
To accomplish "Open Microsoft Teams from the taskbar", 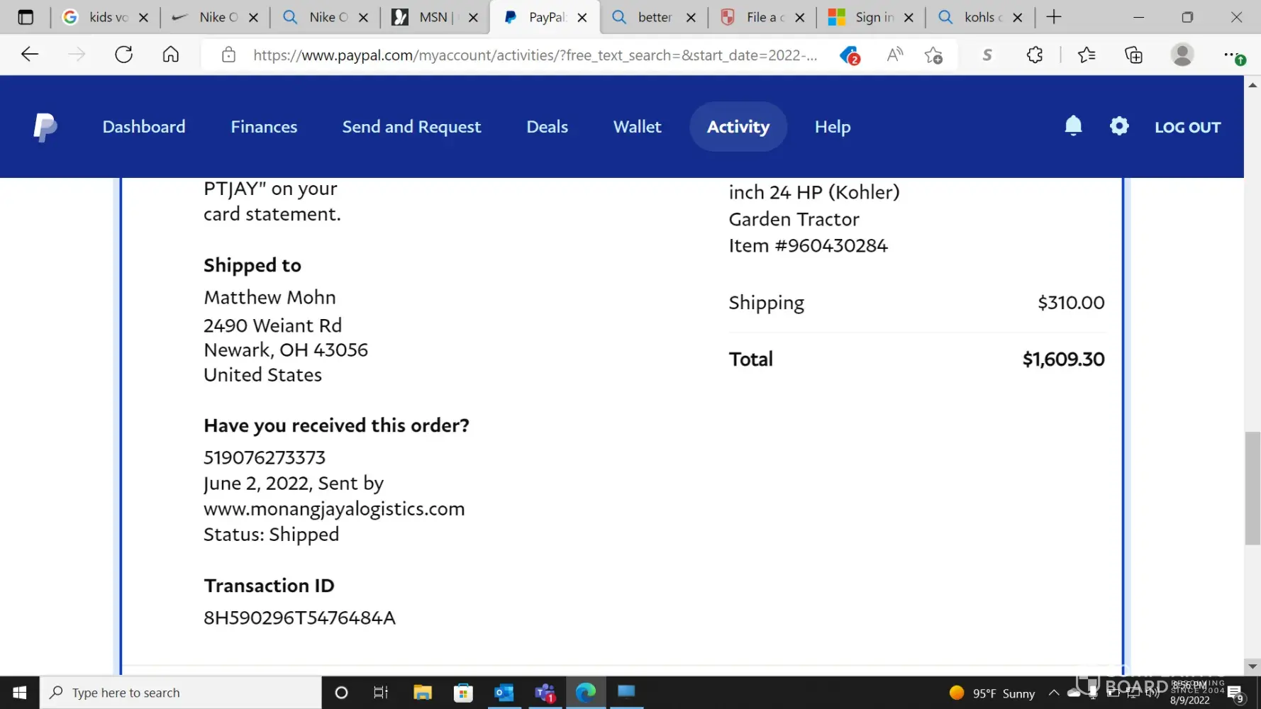I will 545,693.
